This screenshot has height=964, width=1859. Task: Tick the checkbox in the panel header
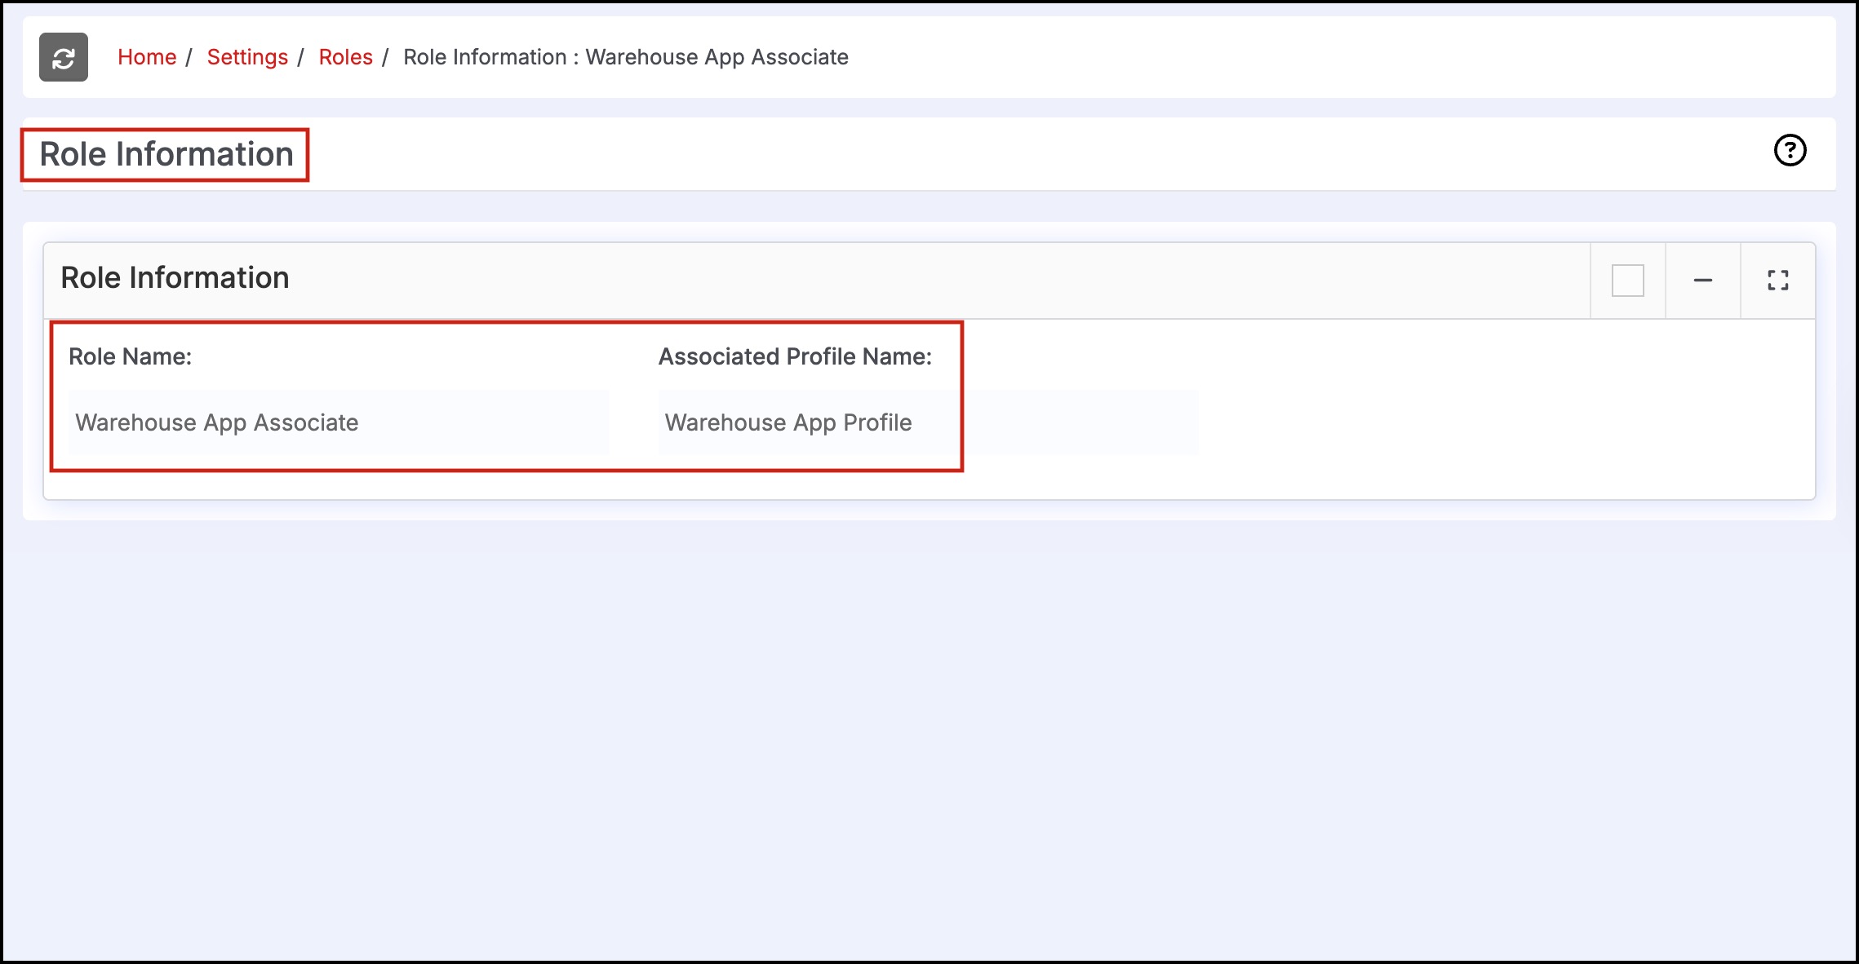point(1627,281)
